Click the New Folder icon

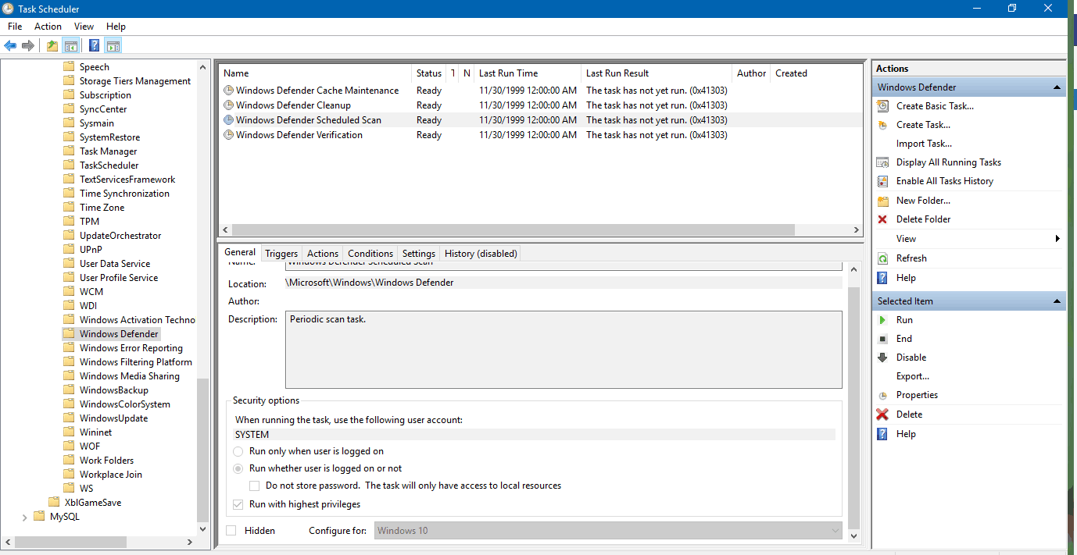882,201
